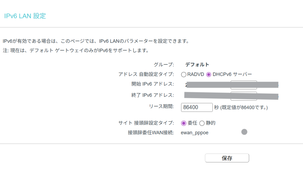Screen dimensions: 303x176
Task: Click the 開始 IPv6 アドレス label
Action: (153, 84)
